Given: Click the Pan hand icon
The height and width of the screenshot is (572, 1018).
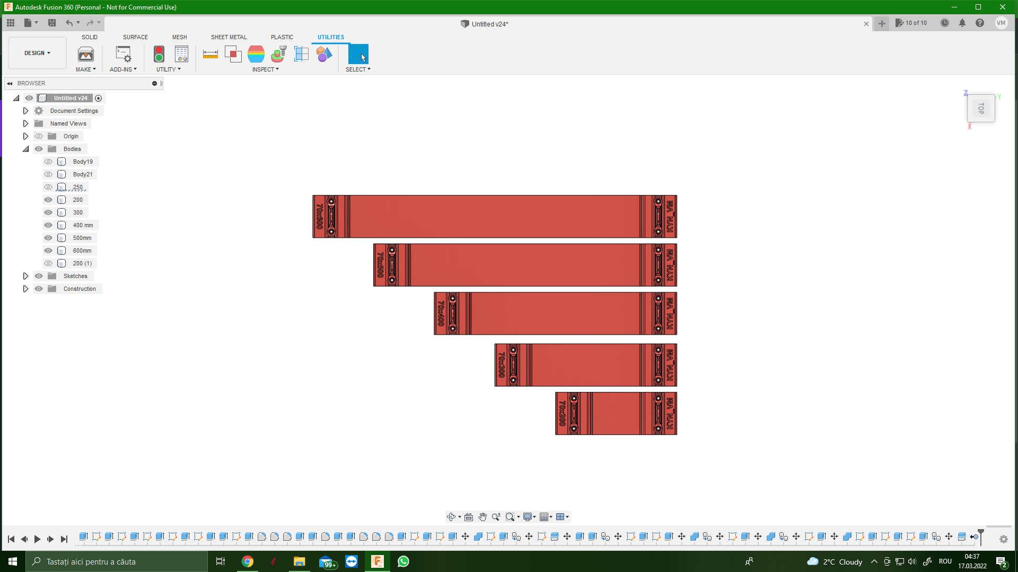Looking at the screenshot, I should (x=482, y=517).
